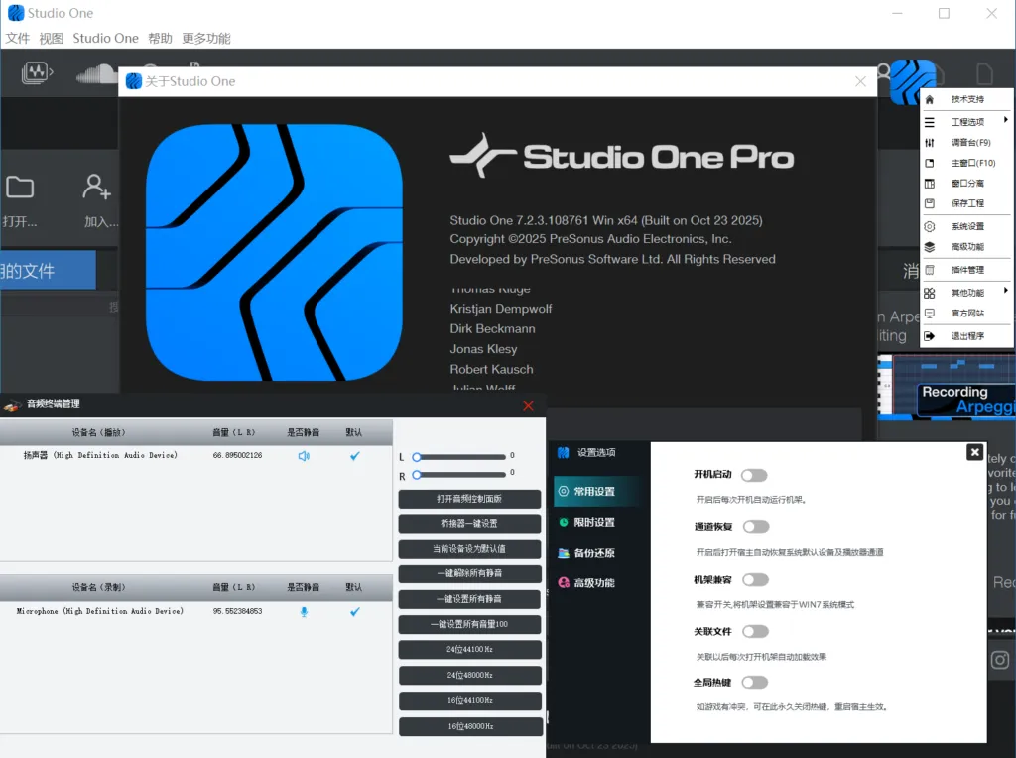
Task: Mute the 扬声器 speaker via its icon
Action: 304,456
